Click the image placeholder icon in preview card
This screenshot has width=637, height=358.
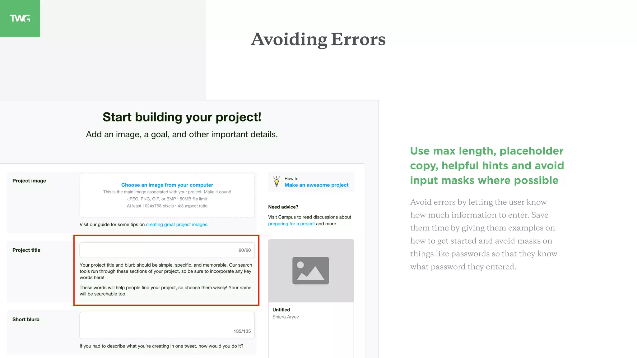tap(310, 270)
